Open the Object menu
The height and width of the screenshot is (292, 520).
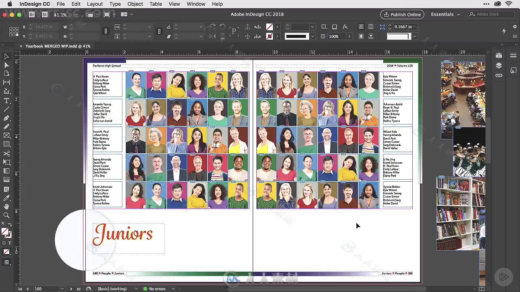[135, 4]
